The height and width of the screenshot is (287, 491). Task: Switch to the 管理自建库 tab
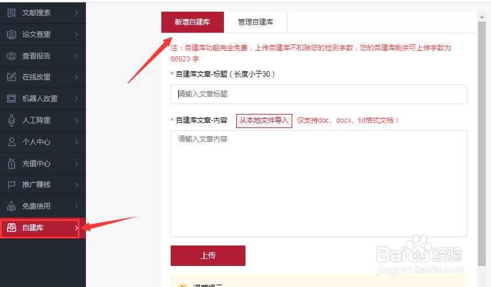coord(255,22)
